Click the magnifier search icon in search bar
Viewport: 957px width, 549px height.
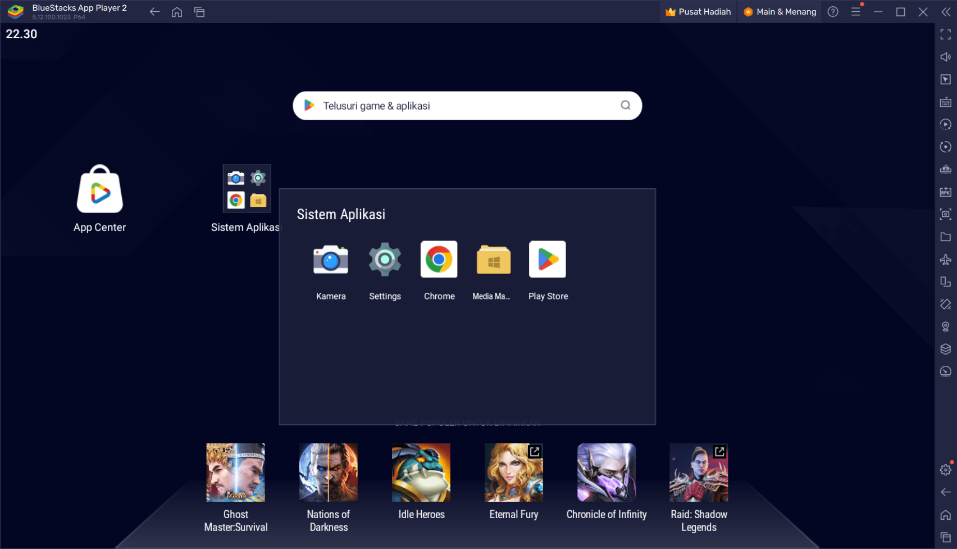coord(626,106)
